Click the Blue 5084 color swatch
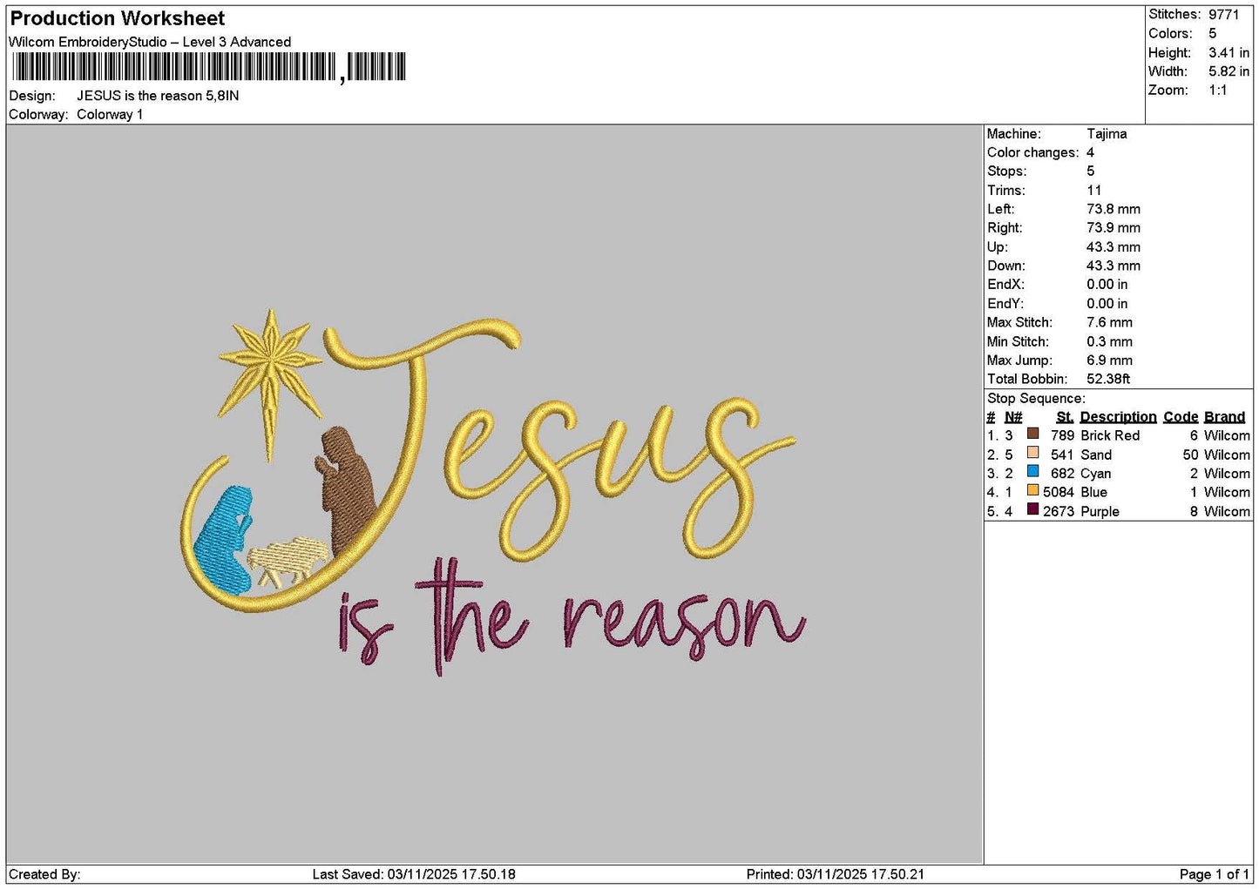Screen dimensions: 1259x889 pyautogui.click(x=1033, y=490)
